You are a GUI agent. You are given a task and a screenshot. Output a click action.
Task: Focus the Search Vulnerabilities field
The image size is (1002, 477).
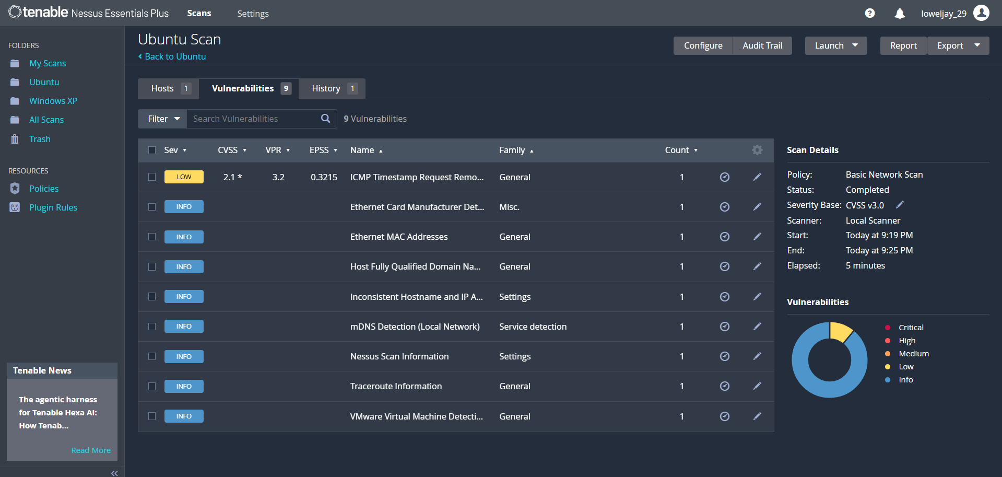point(254,119)
